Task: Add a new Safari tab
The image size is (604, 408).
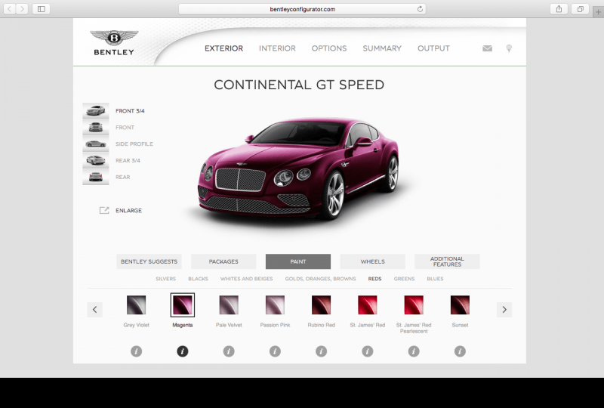Action: 598,12
